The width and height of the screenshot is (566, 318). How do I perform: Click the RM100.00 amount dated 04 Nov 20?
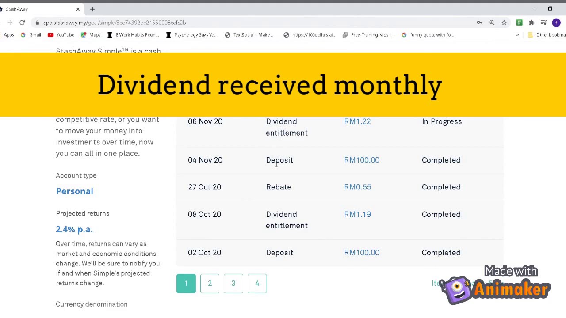click(362, 160)
